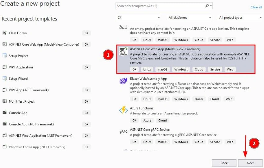The image size is (264, 168).
Task: Click the search magnifier icon
Action: 207,6
